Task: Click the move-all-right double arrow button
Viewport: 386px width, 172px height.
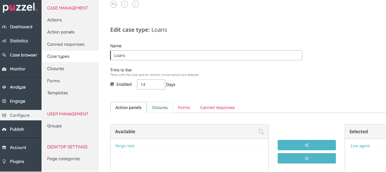Action: point(306,158)
